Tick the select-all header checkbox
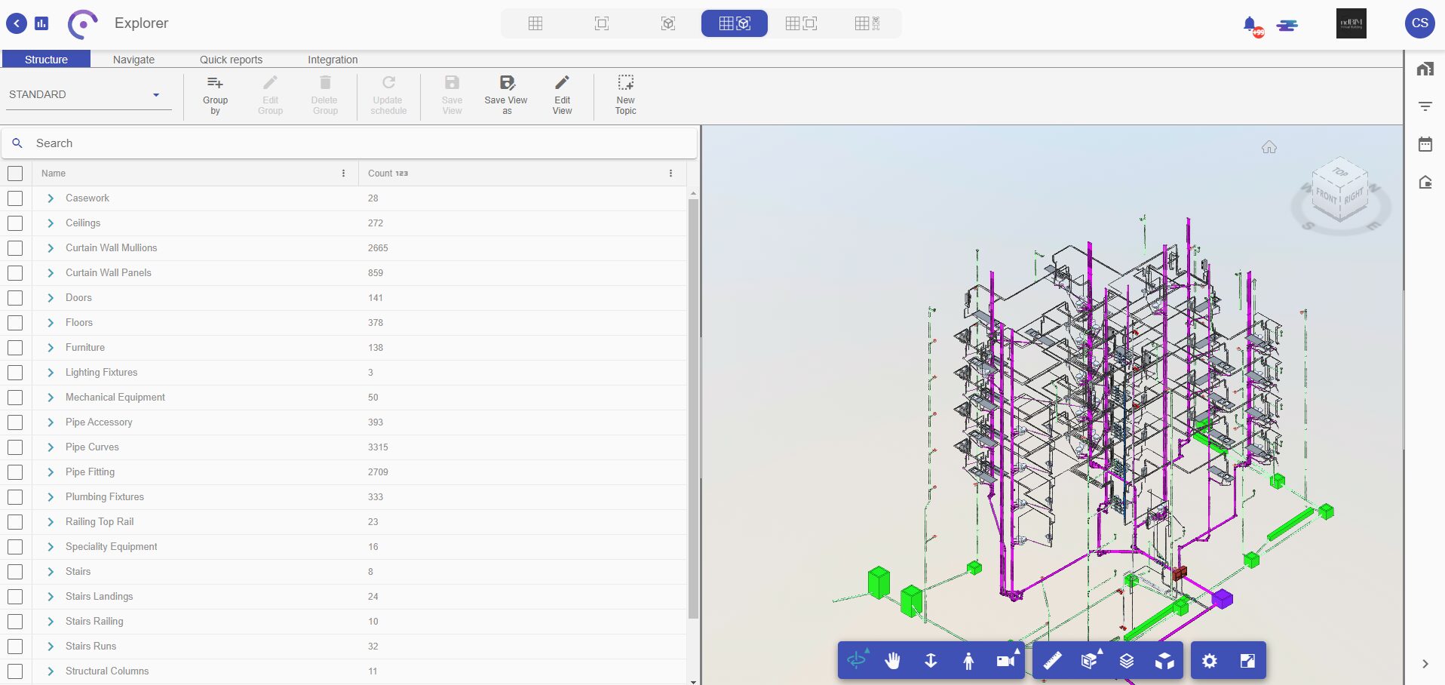 pos(15,174)
